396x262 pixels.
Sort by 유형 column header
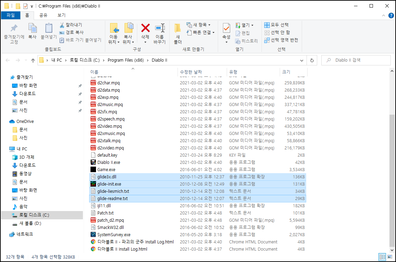coord(253,72)
